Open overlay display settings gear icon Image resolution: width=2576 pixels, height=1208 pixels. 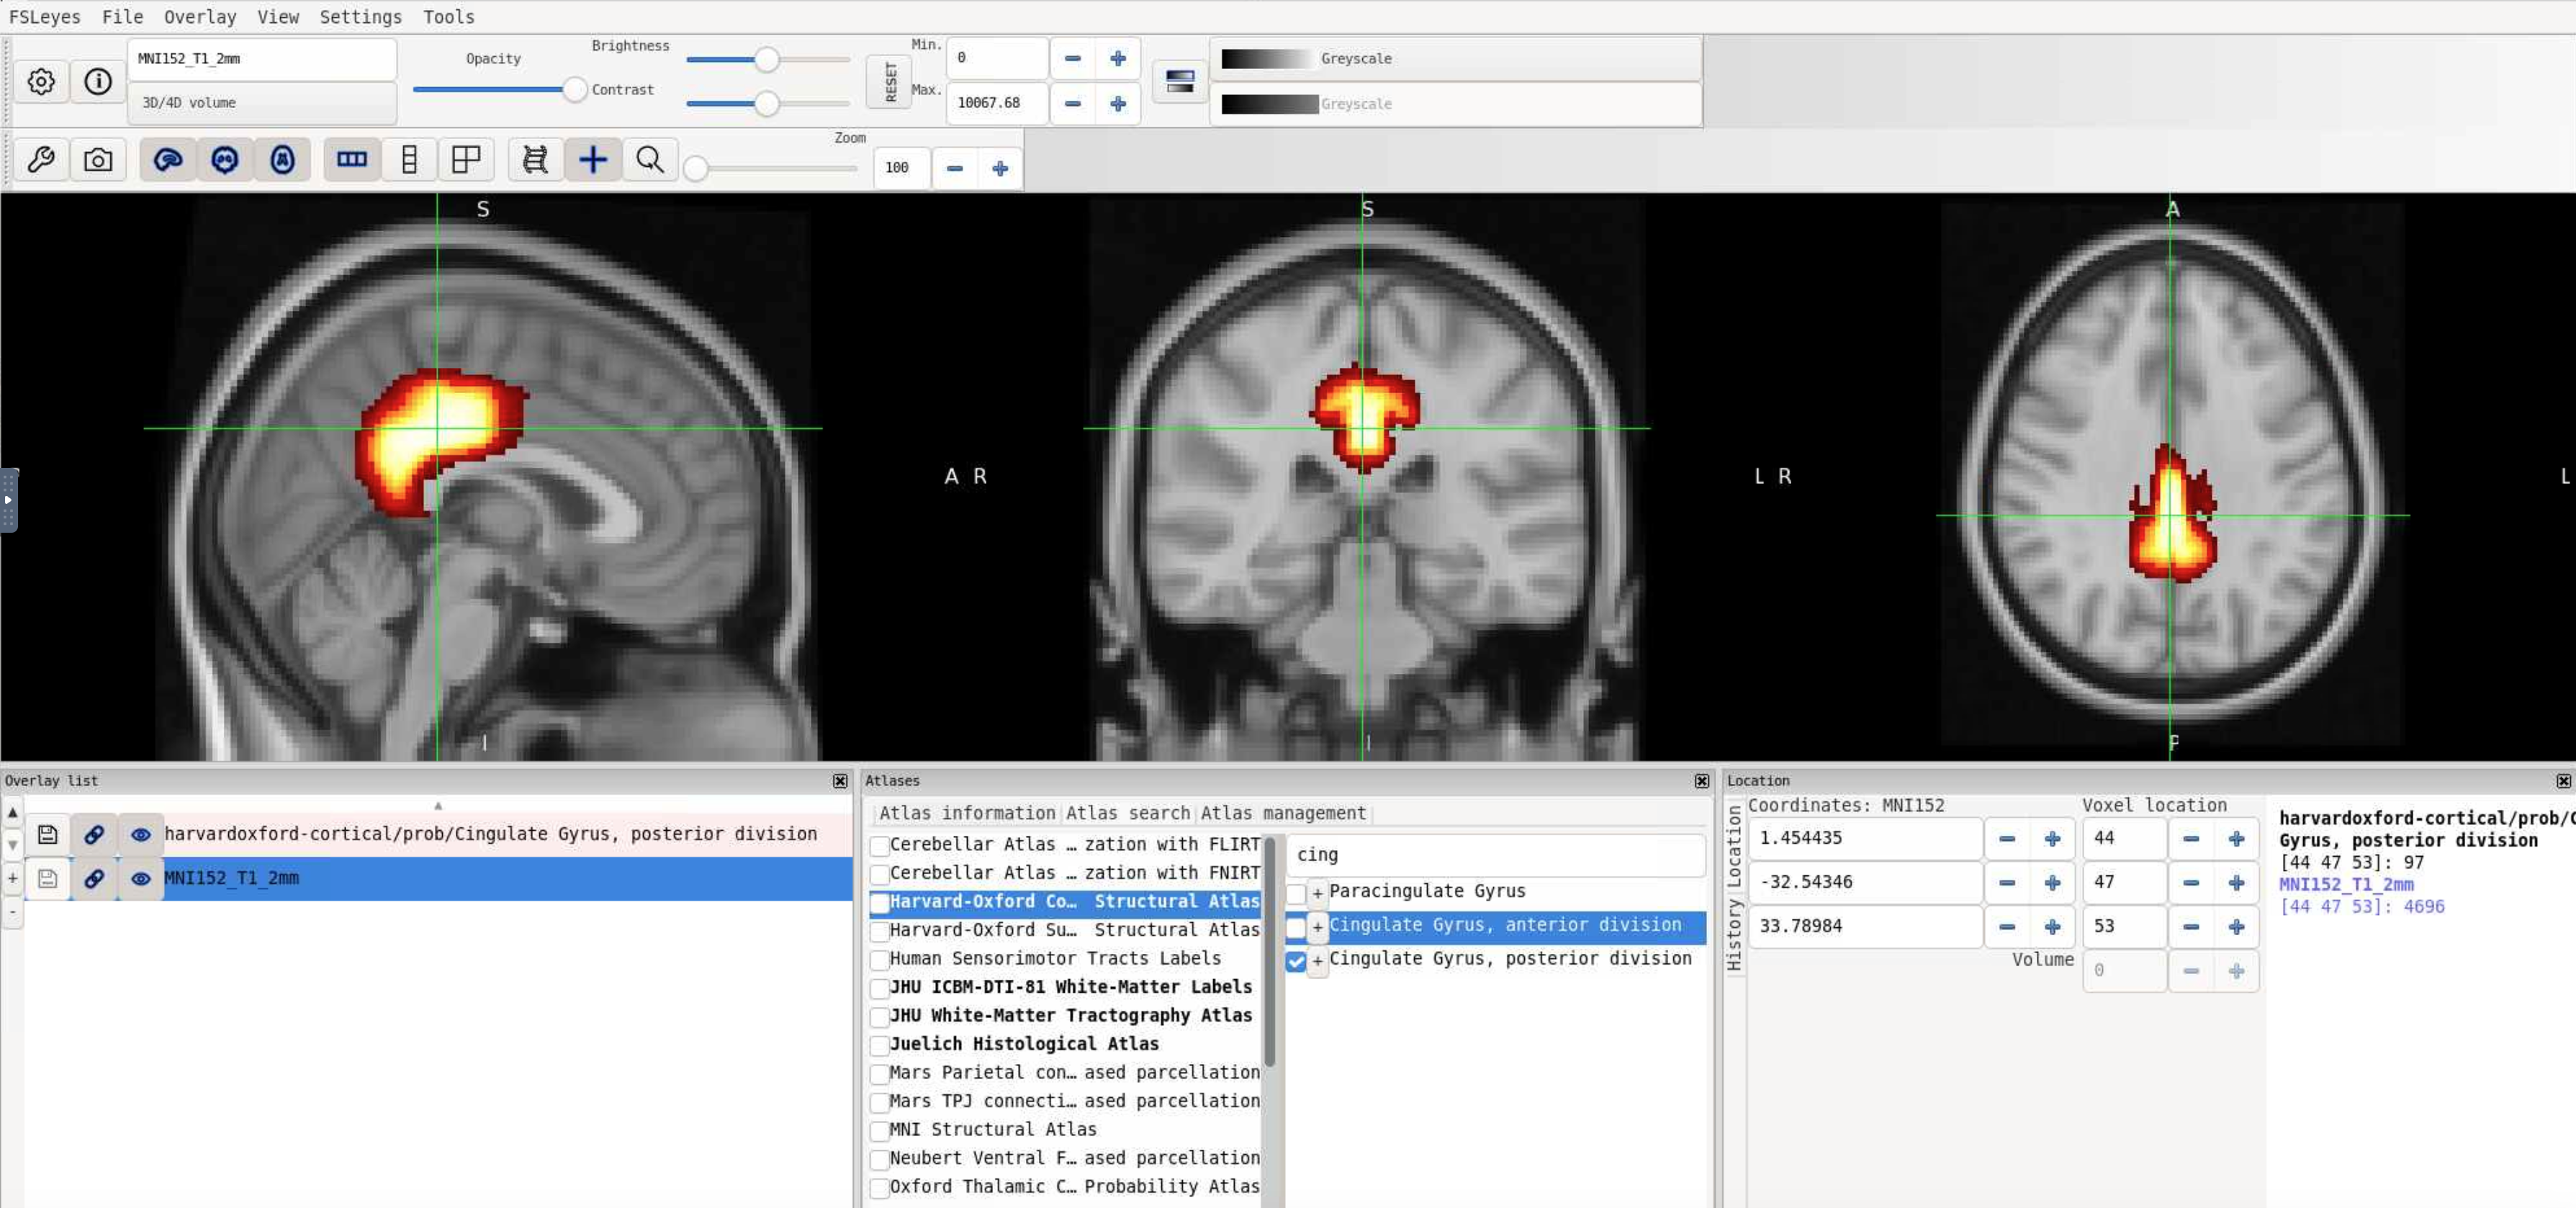(x=41, y=81)
